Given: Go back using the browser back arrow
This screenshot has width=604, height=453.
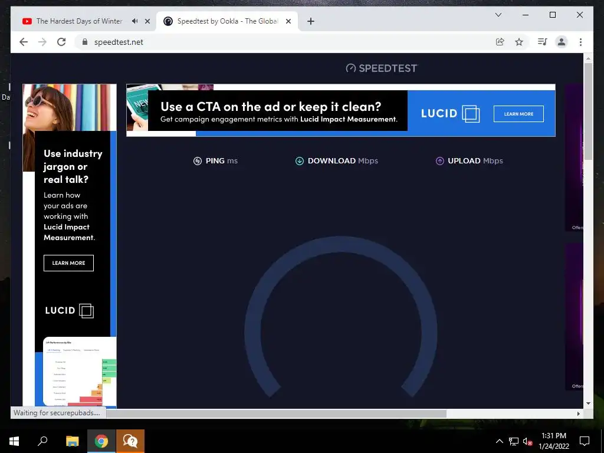Looking at the screenshot, I should [24, 42].
